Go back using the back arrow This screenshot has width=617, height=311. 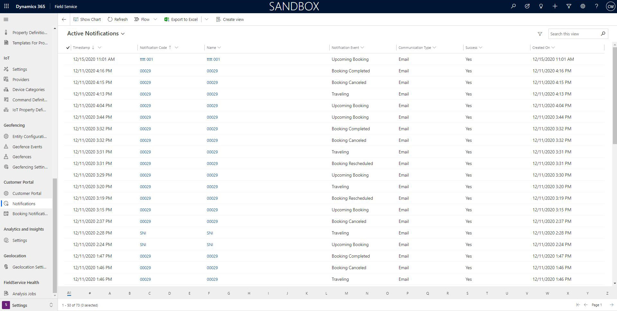[x=64, y=20]
